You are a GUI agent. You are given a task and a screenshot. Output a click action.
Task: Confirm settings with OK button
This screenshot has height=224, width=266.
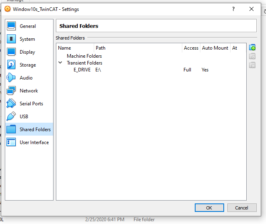coord(209,208)
